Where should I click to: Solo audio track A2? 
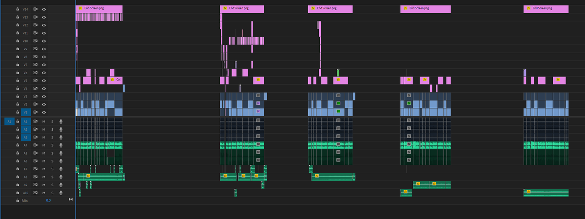point(52,129)
